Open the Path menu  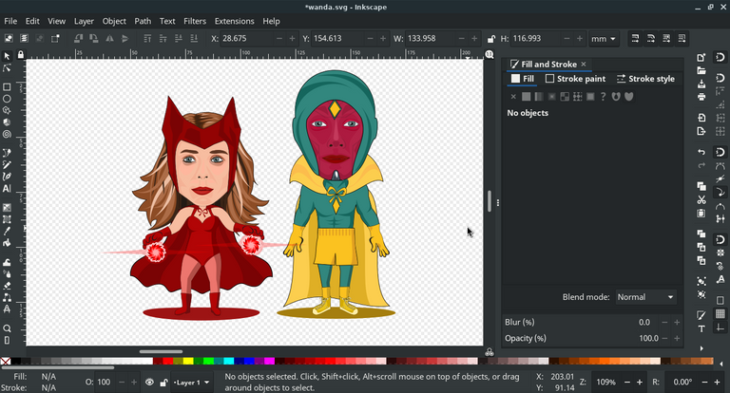(x=143, y=21)
